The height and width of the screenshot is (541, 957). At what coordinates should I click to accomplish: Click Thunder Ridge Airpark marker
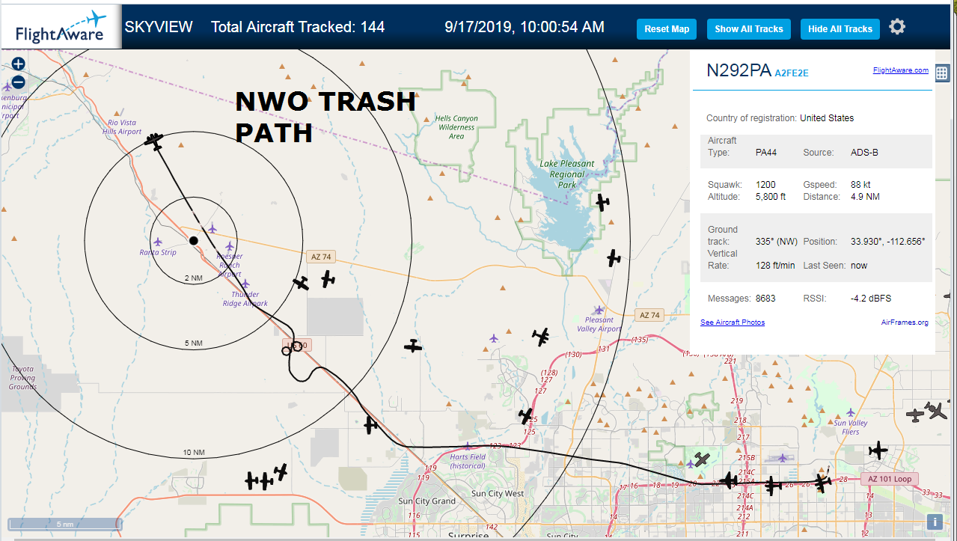[x=245, y=284]
